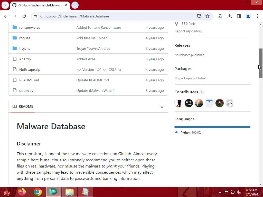Open the ransomwares folder

pyautogui.click(x=30, y=27)
